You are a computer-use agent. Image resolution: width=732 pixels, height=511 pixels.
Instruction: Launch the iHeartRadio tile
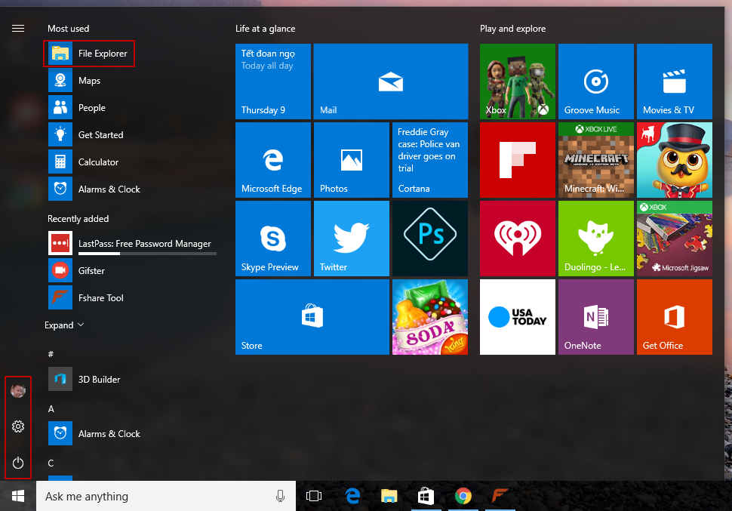point(518,239)
